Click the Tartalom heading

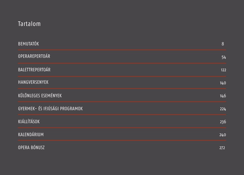tap(29, 24)
